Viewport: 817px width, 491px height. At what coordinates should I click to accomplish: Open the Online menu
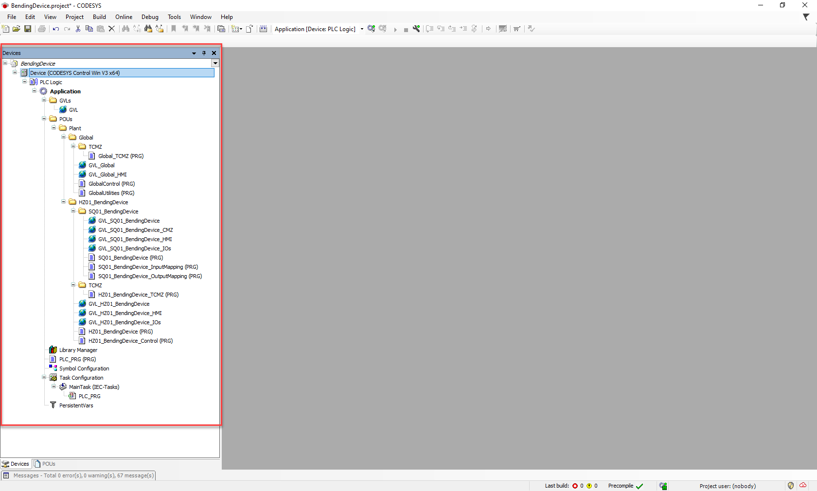point(124,17)
